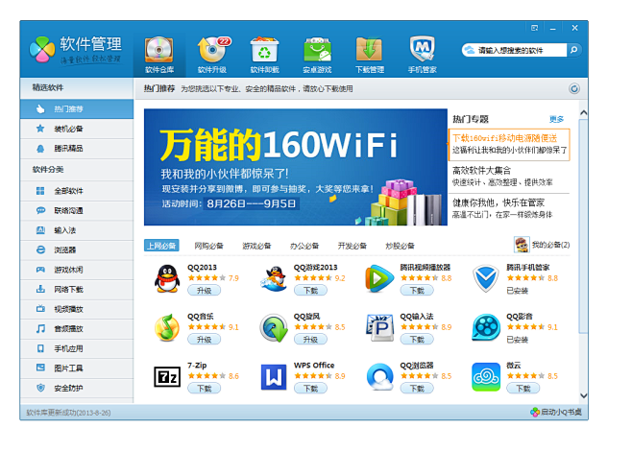Click the QQ游戏2013 app icon

coord(274,278)
